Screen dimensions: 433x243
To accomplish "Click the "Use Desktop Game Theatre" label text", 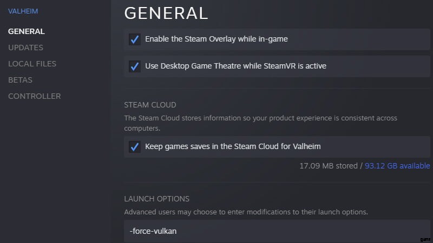I will tap(235, 66).
